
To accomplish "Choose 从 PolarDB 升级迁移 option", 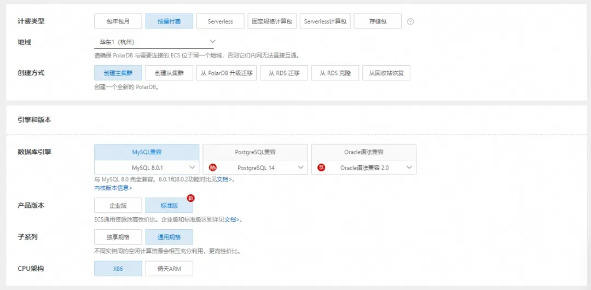I will (x=227, y=73).
